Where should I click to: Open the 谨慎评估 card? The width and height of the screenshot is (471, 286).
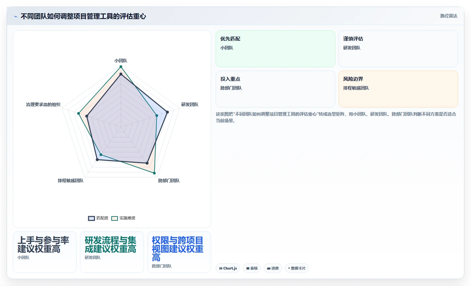pyautogui.click(x=398, y=49)
